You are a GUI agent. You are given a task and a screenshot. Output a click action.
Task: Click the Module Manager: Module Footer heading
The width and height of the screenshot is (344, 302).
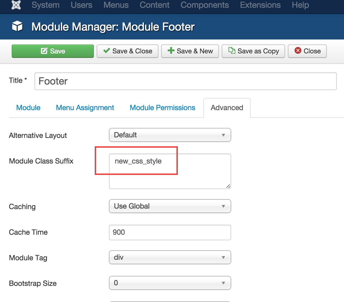click(x=113, y=27)
